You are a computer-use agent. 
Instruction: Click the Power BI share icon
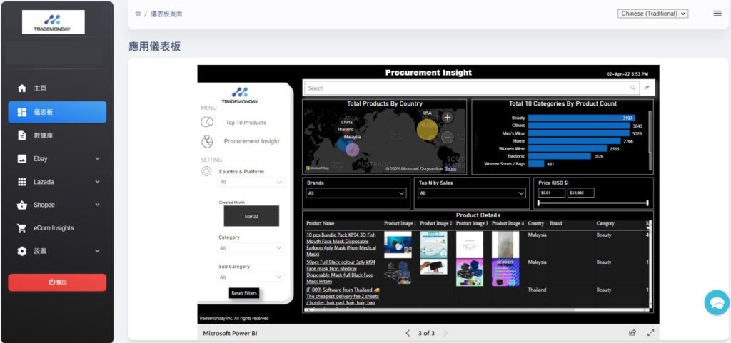tap(632, 333)
